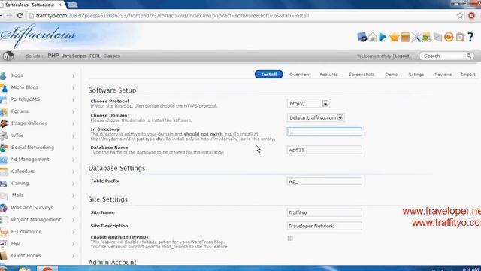The image size is (481, 271).
Task: Click the Logout link
Action: pyautogui.click(x=401, y=56)
